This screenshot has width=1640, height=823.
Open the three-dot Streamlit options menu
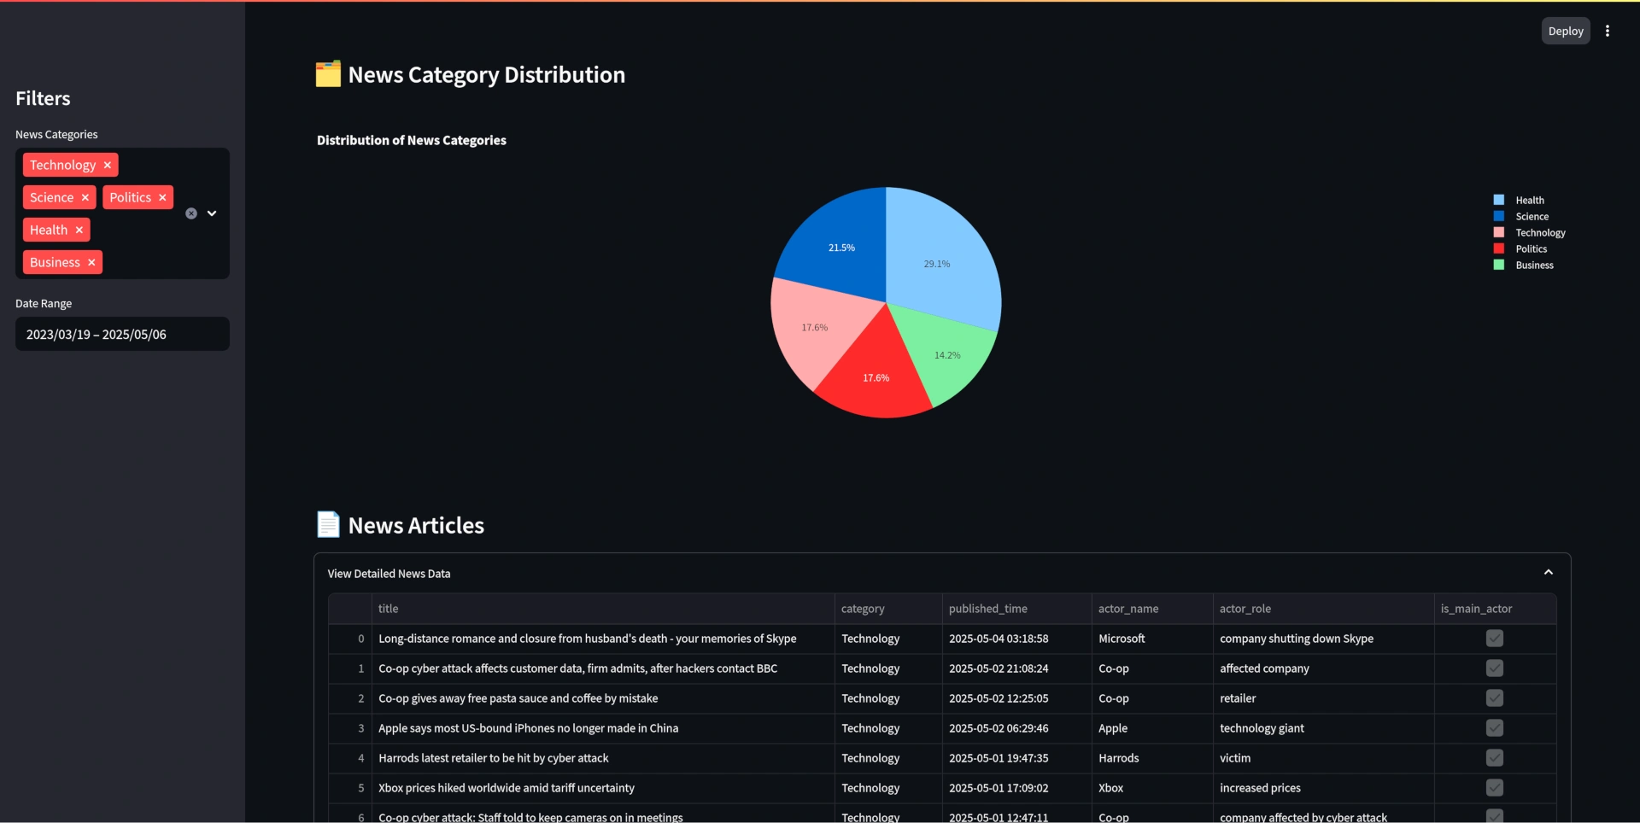(1608, 31)
